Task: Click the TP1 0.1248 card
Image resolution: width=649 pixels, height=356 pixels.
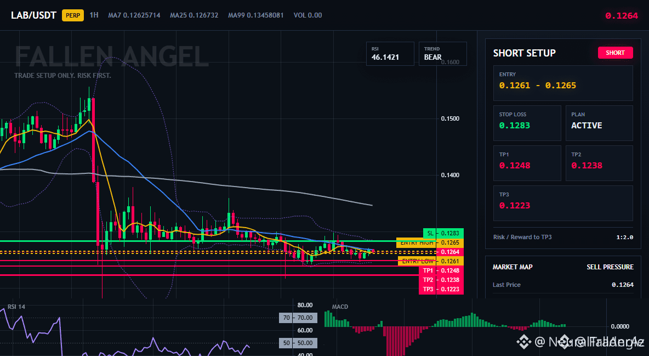Action: coord(527,163)
